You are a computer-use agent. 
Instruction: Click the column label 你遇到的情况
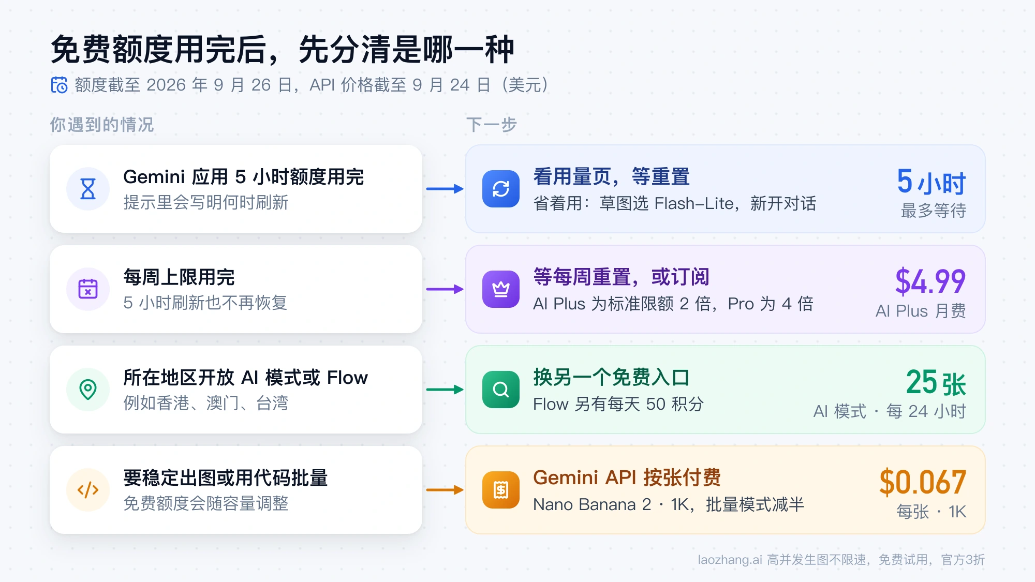point(102,125)
